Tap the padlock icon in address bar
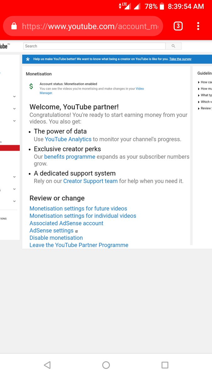 pos(14,26)
